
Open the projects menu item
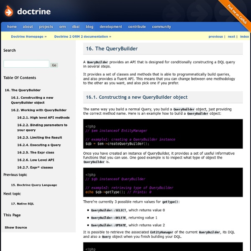[46, 27]
